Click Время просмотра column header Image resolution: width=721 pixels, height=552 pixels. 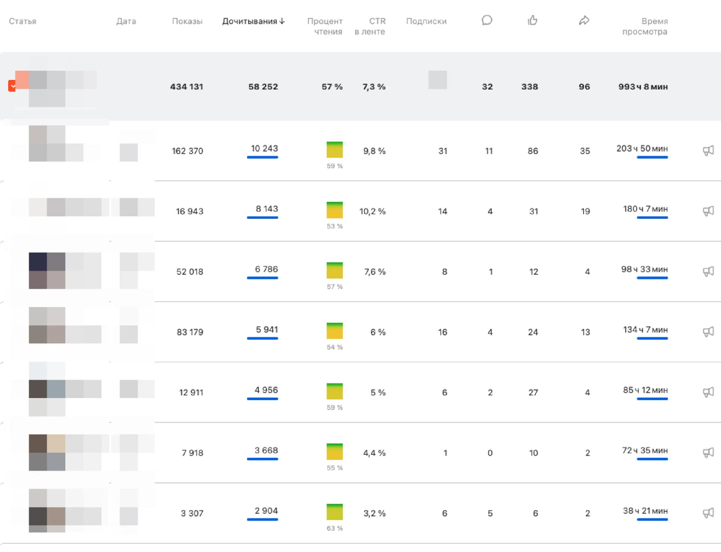[x=645, y=26]
